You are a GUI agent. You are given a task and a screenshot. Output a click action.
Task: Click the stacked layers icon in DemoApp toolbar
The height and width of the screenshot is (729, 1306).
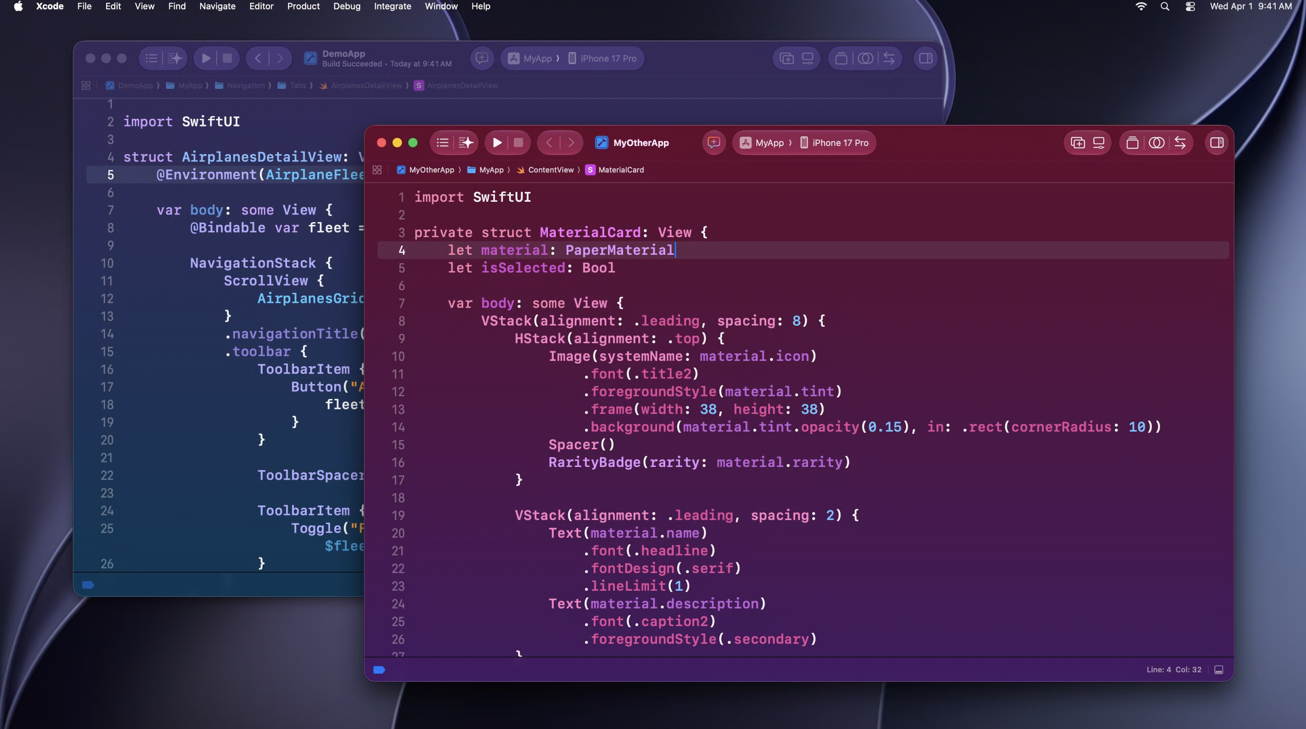click(x=841, y=58)
